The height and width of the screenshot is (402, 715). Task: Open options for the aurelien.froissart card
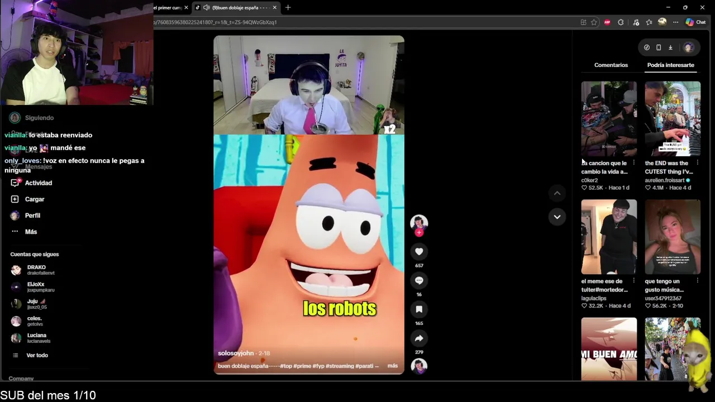coord(697,163)
